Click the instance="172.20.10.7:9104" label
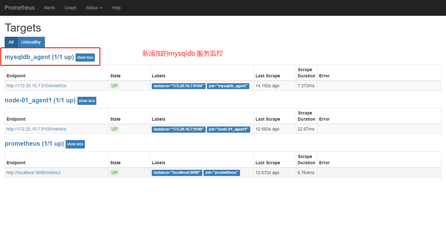 coord(179,86)
